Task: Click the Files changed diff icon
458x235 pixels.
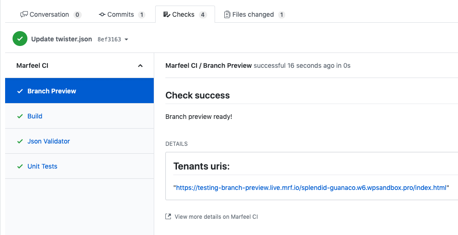Action: pos(227,14)
